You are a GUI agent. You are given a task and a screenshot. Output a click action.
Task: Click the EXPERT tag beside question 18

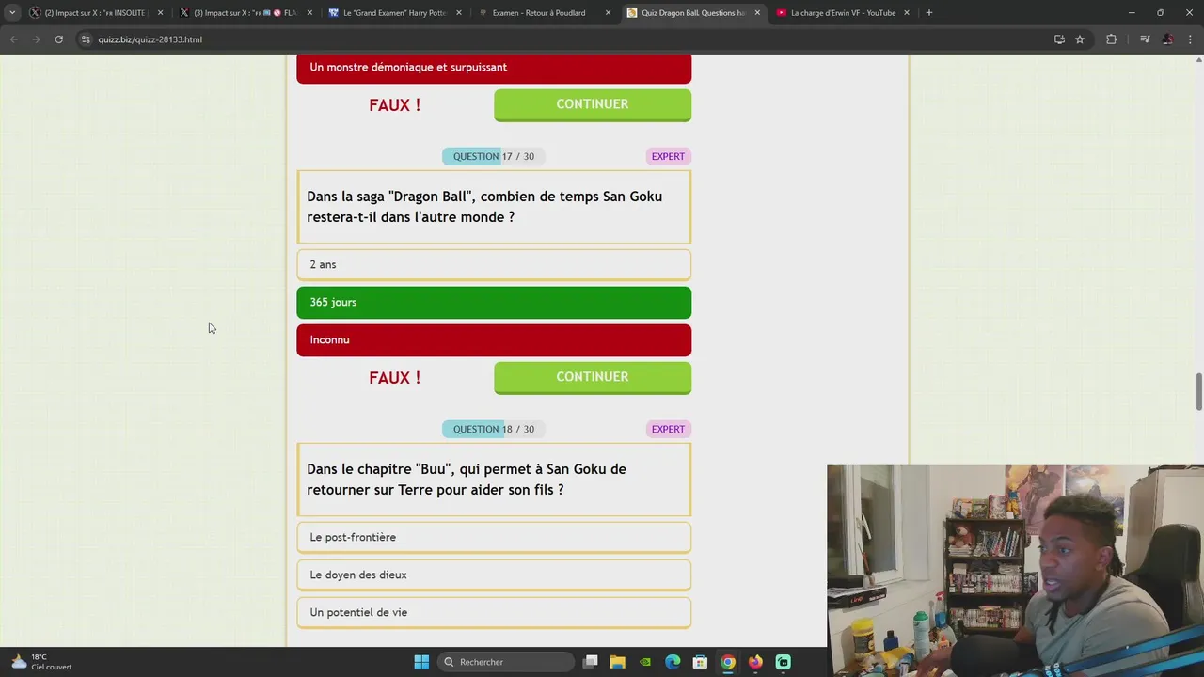point(668,429)
